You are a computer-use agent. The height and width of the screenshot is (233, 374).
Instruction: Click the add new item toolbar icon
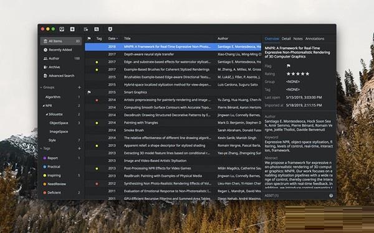72,29
